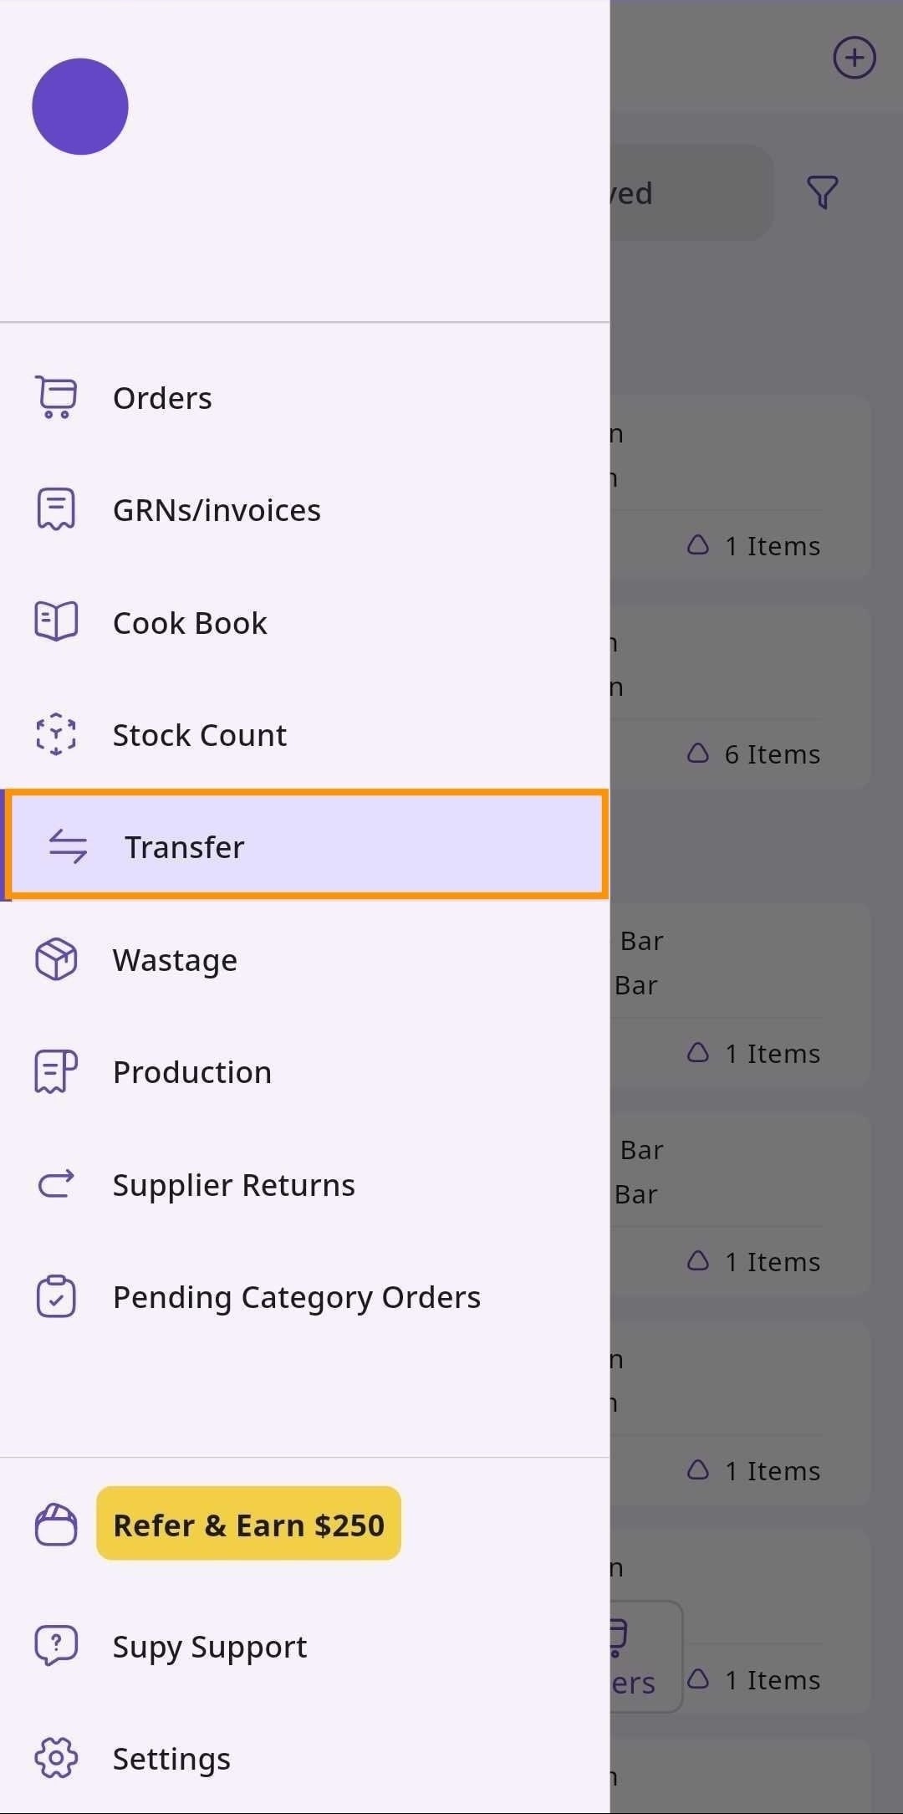Tap the add new plus button
903x1814 pixels.
pyautogui.click(x=854, y=58)
